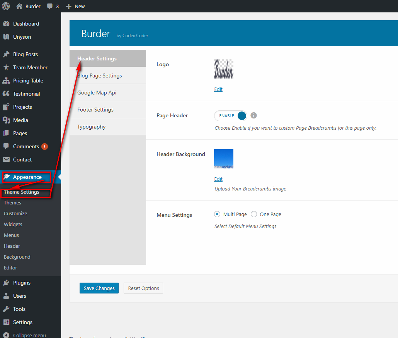Click the Burder heading title

96,34
